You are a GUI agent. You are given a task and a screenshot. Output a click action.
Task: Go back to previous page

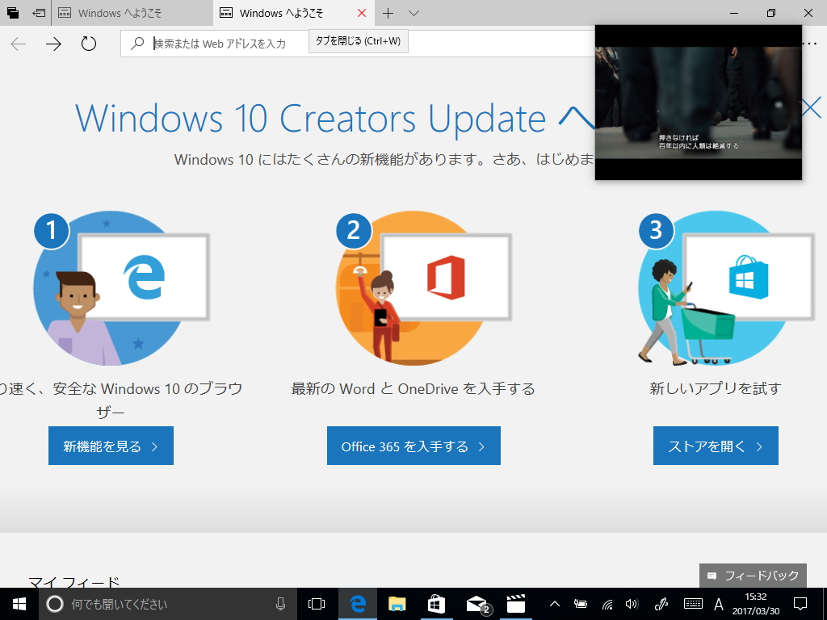[19, 44]
